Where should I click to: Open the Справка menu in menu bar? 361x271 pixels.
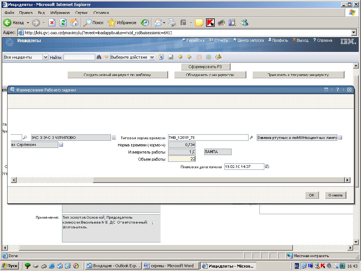(101, 13)
